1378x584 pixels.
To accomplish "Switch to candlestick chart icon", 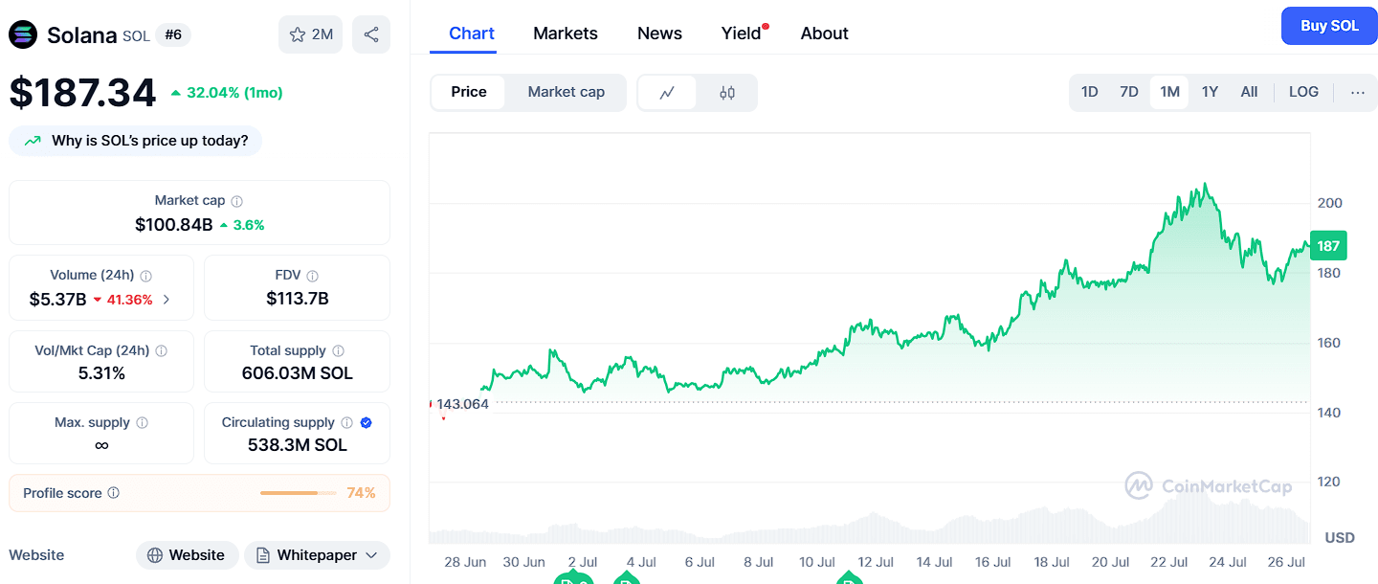I will (727, 93).
